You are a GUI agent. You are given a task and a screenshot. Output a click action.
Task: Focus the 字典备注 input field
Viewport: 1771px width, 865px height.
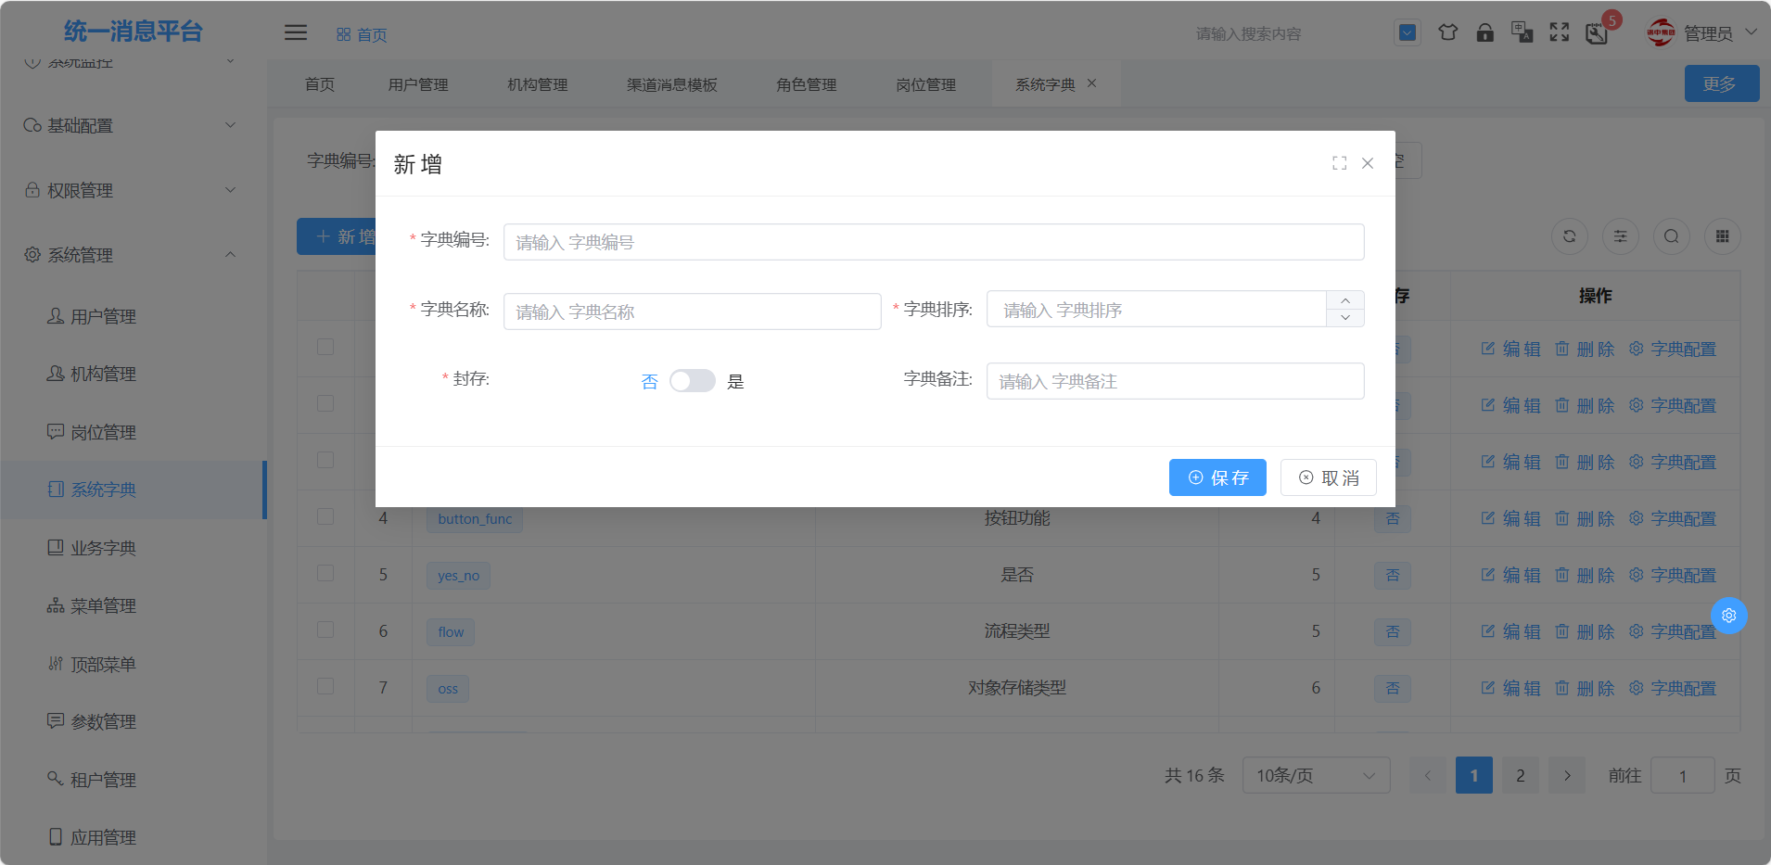(x=1176, y=381)
